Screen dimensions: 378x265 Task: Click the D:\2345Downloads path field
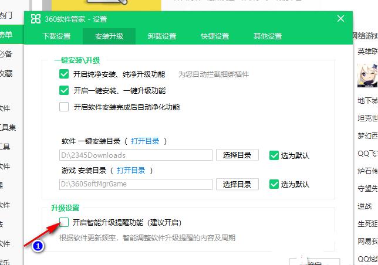(x=136, y=155)
